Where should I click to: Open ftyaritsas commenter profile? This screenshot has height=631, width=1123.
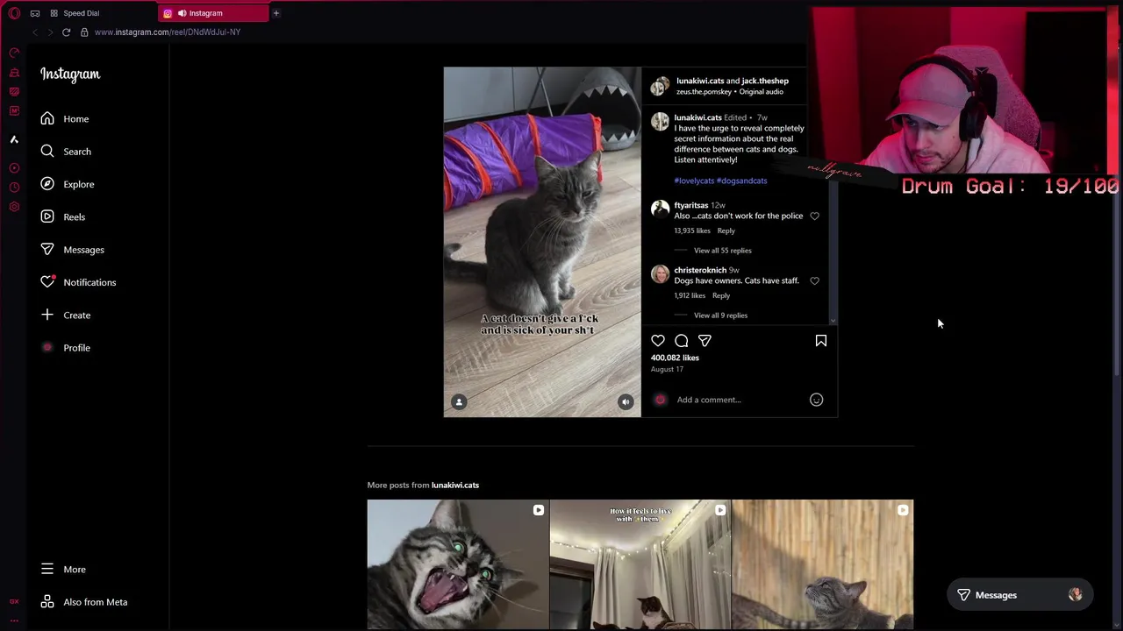pos(690,205)
